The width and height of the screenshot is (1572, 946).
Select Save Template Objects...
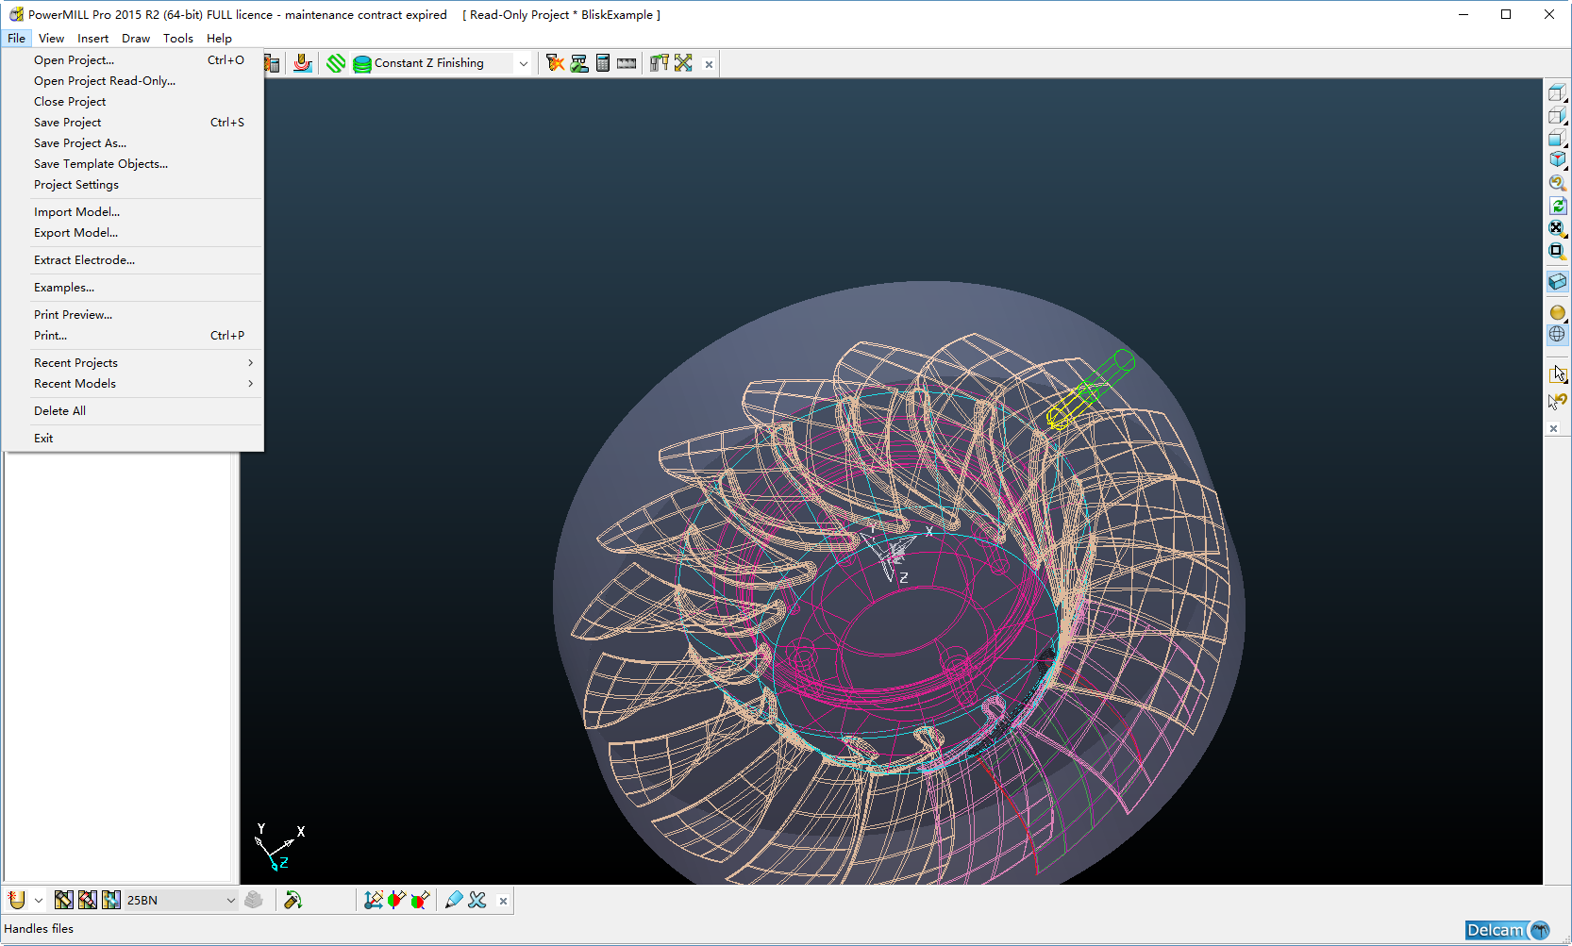133,164
